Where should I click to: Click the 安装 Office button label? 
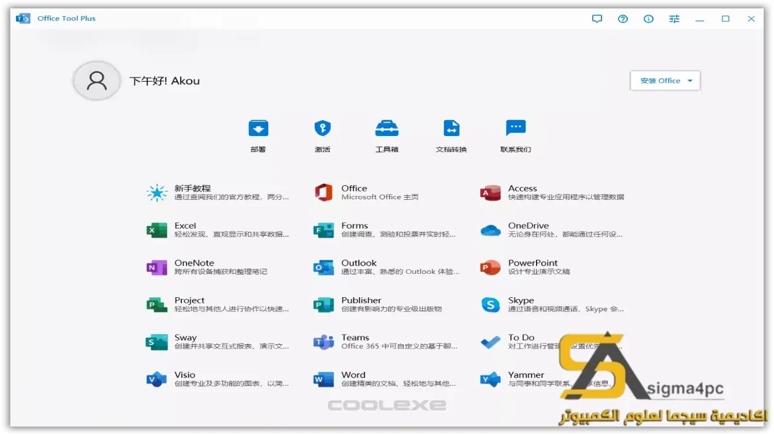click(660, 81)
